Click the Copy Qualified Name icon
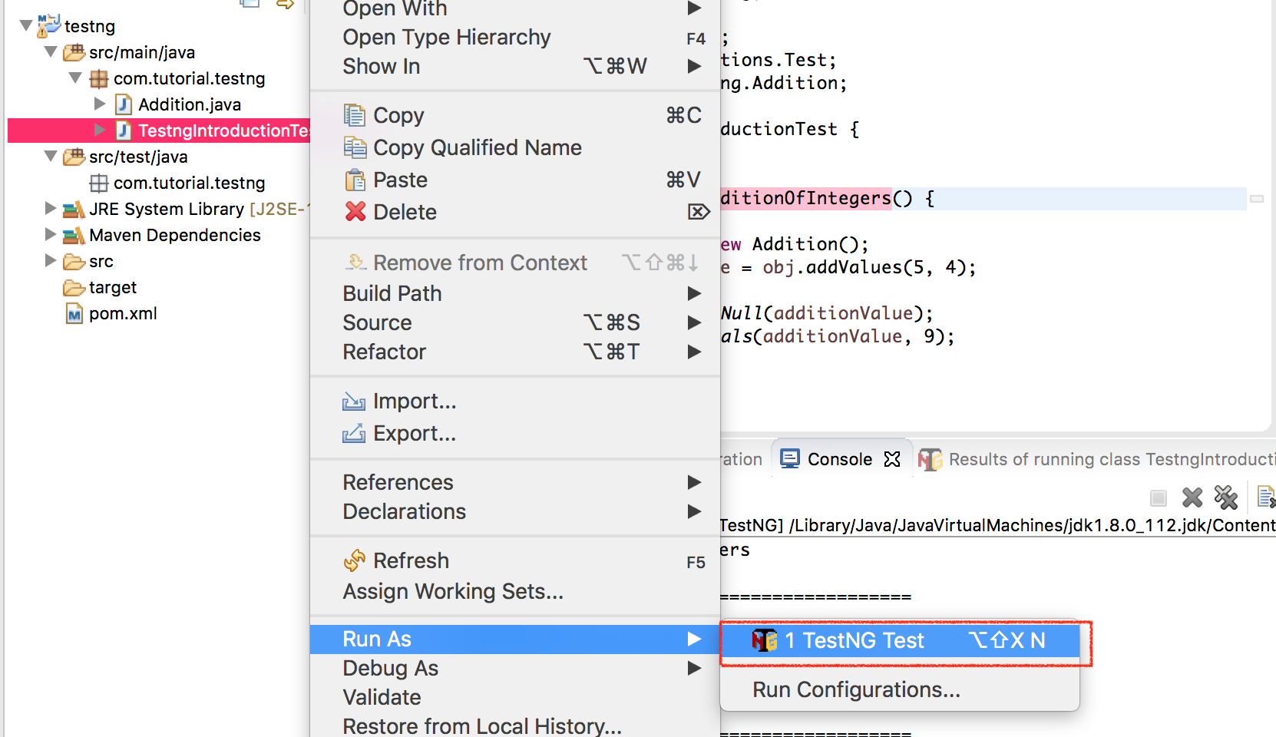The image size is (1276, 737). (x=355, y=147)
